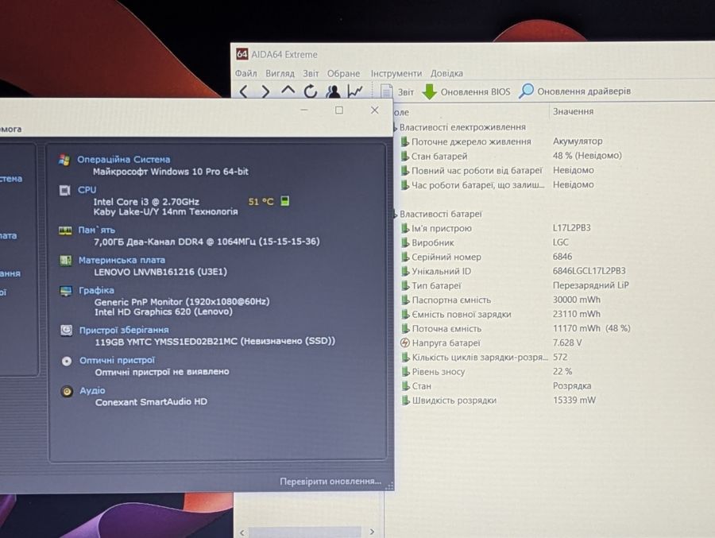
Task: Select Повний час роботи від батареї row
Action: coord(497,170)
